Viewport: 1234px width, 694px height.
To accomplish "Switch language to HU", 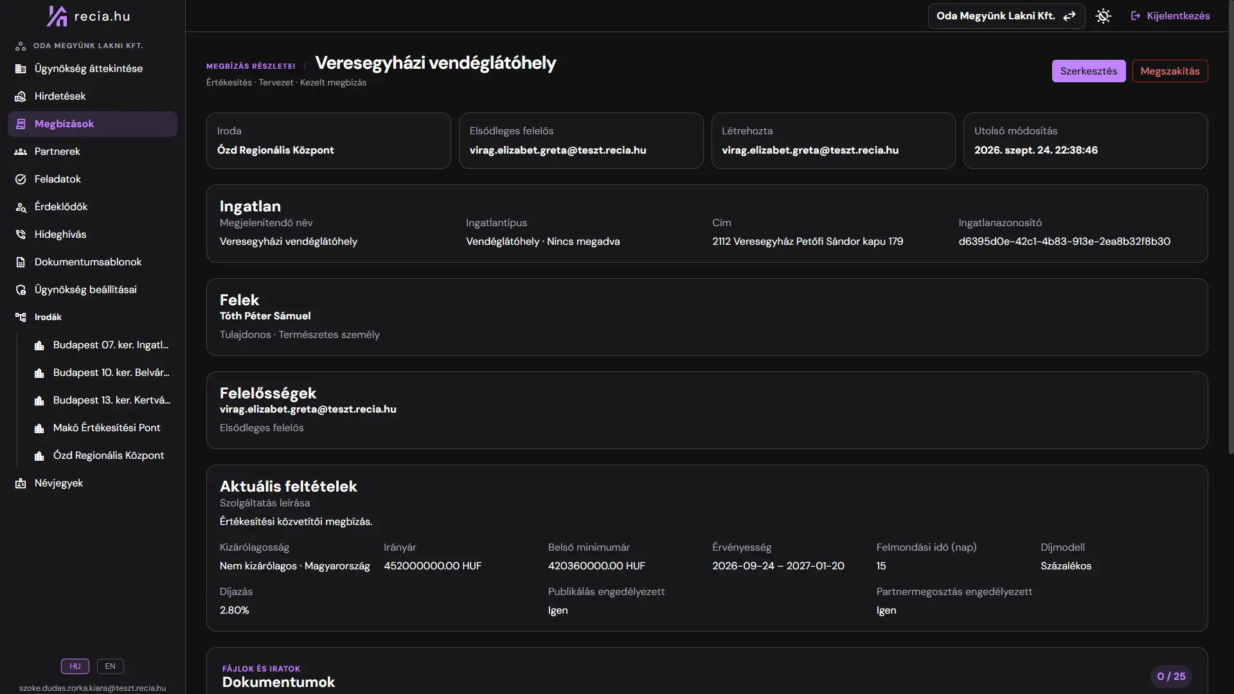I will point(75,666).
